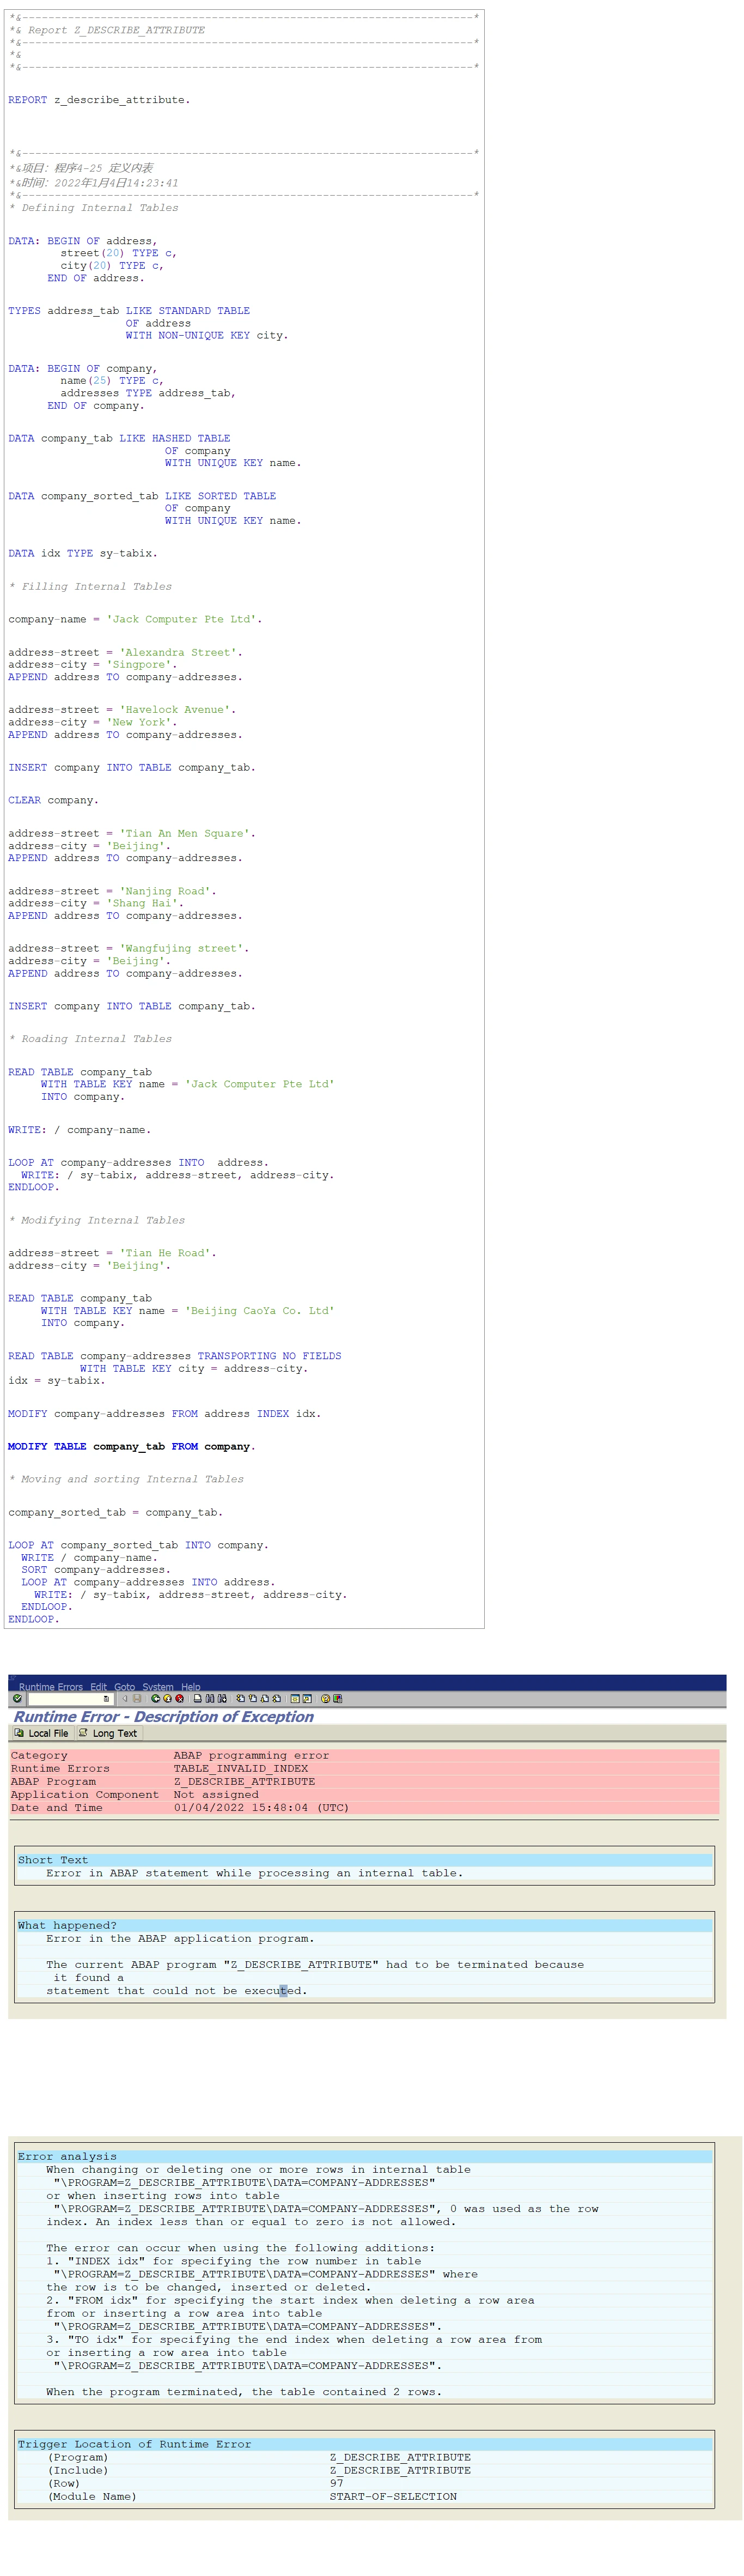Image resolution: width=744 pixels, height=2576 pixels.
Task: Click '* Moving and sorting Internal Tables' comment
Action: [x=126, y=1479]
